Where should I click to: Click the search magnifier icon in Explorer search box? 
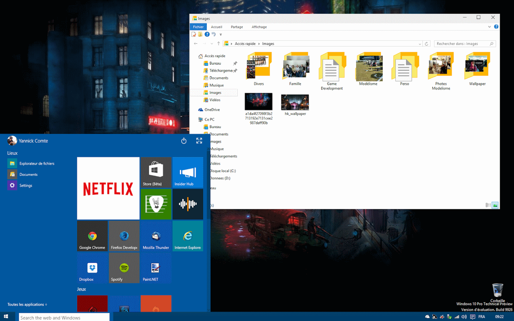coord(491,44)
